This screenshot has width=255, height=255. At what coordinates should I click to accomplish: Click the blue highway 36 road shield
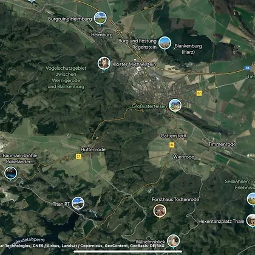point(248,68)
